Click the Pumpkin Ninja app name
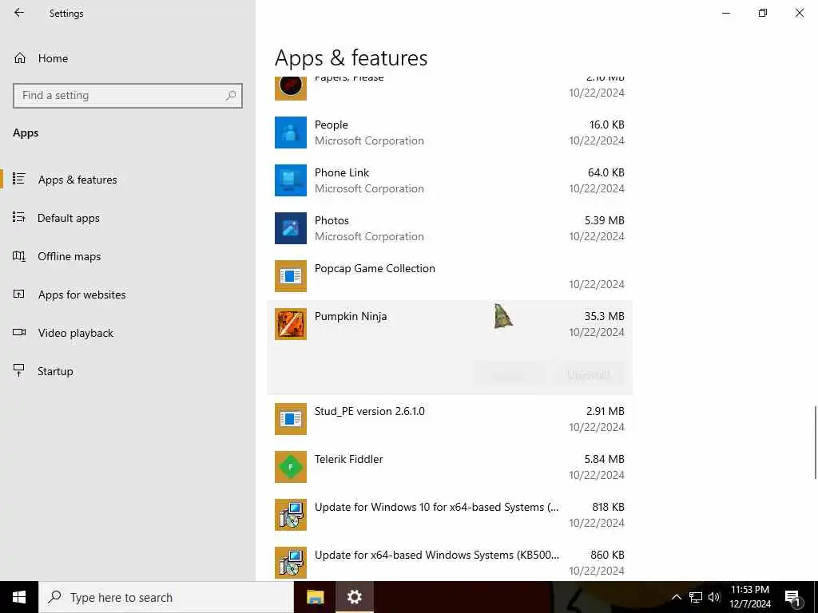Viewport: 818px width, 613px height. [351, 316]
